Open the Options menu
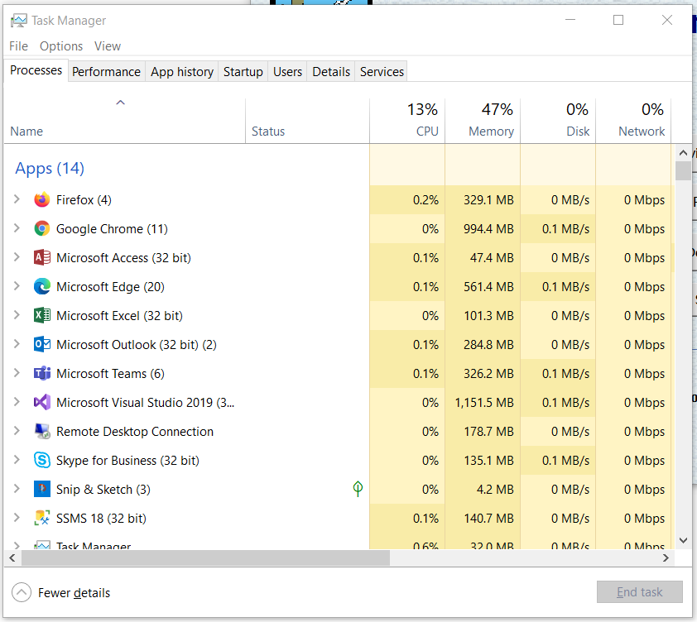This screenshot has width=697, height=622. click(x=61, y=46)
